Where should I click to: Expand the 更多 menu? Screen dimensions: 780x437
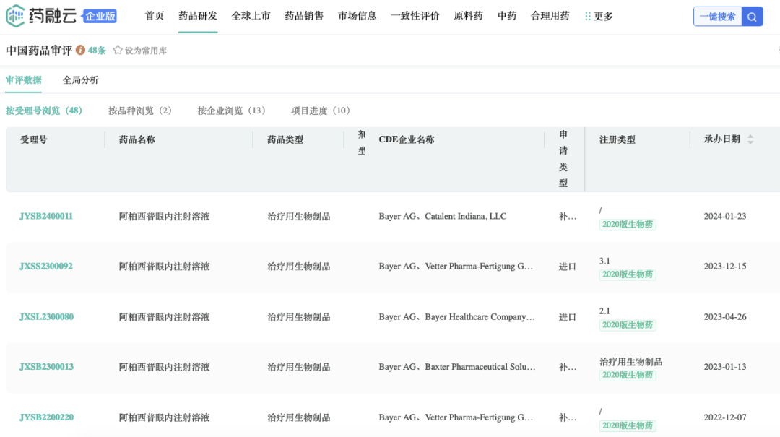(599, 17)
